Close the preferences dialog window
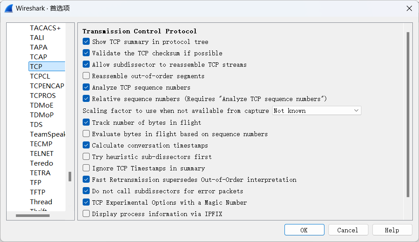 [x=409, y=8]
